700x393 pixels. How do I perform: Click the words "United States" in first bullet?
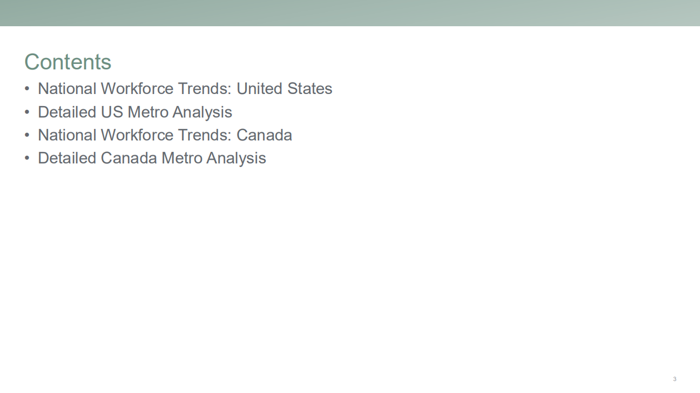coord(284,89)
